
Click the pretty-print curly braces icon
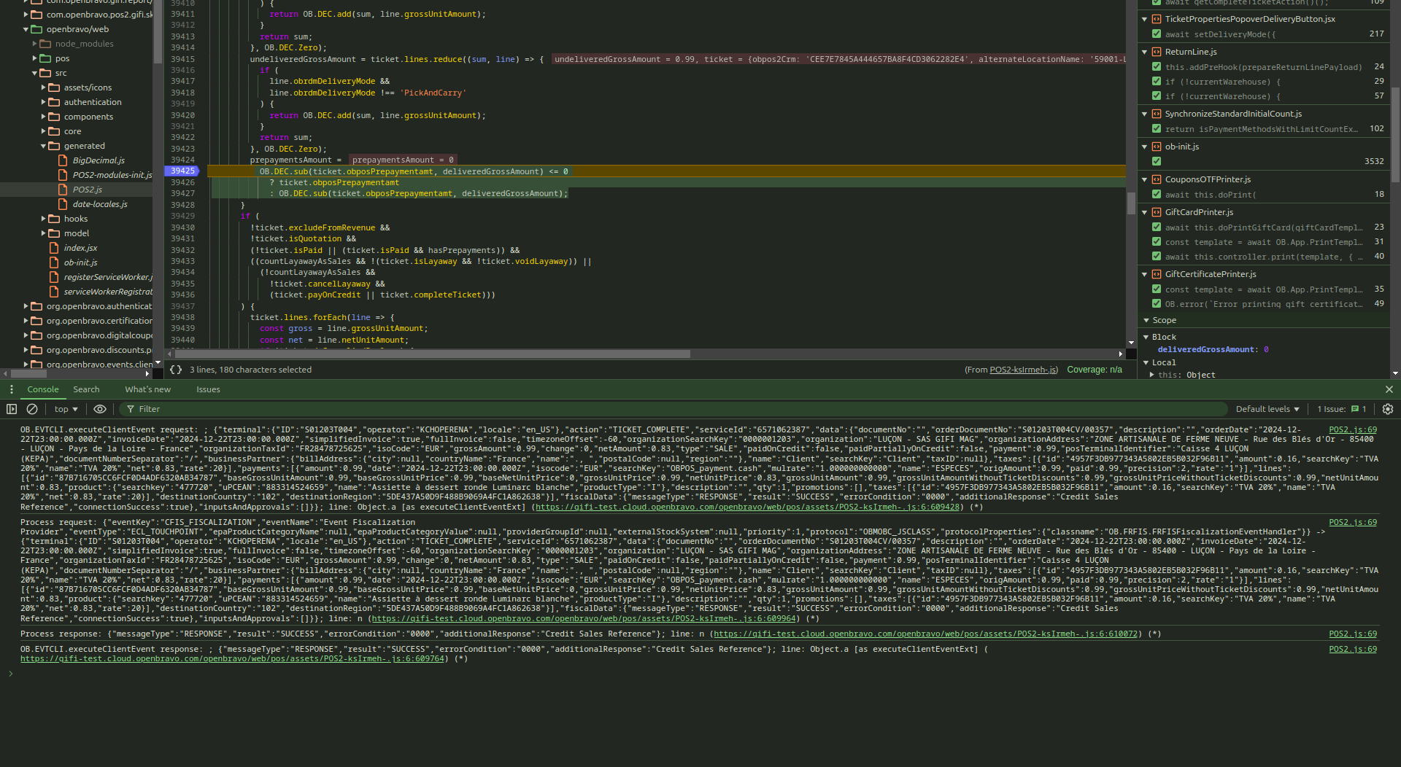(176, 370)
